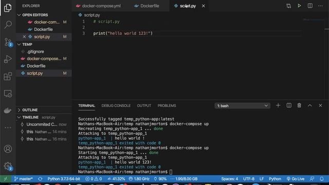
Task: Switch to Dockerfile editor tab
Action: 147,6
